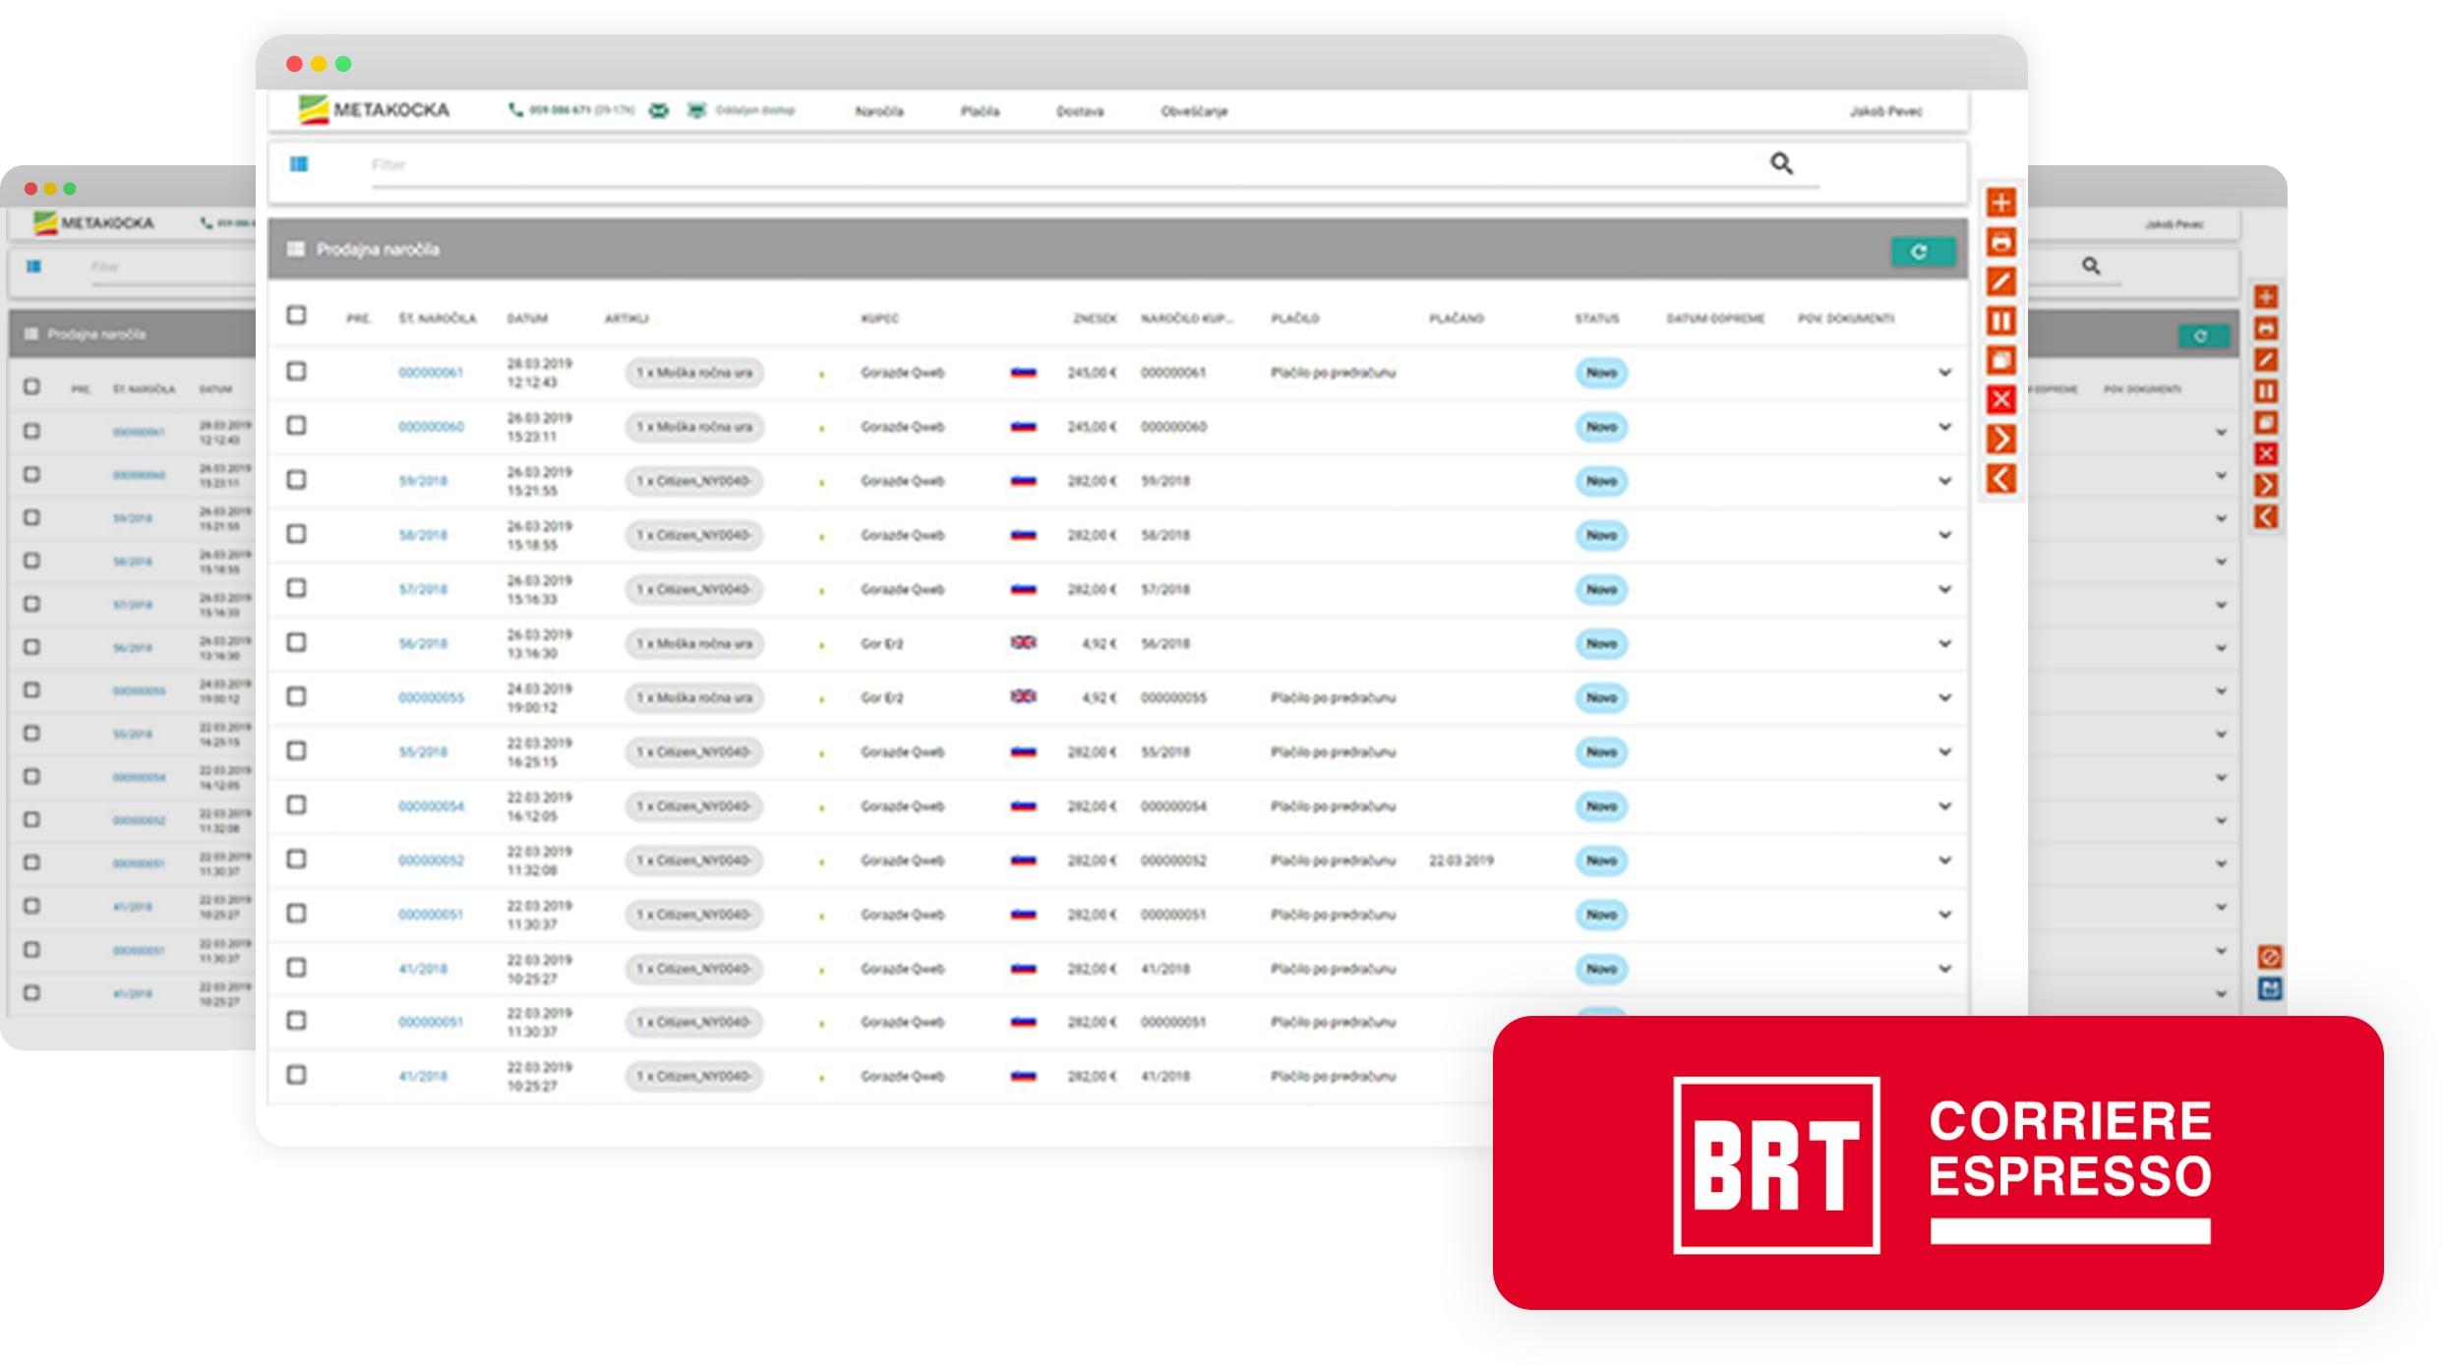Screen dimensions: 2443x1365
Task: Click the search magnifier in right background window
Action: click(x=2091, y=266)
